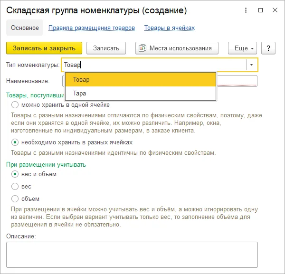Click Записать и закрыть button

pos(44,48)
